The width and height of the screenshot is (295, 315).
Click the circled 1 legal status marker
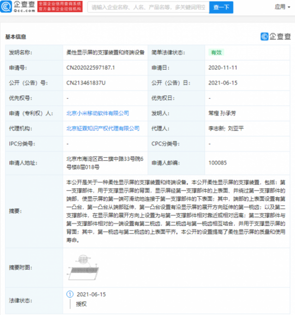coord(70,294)
